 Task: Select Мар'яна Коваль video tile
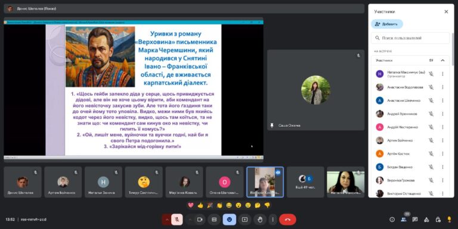(x=184, y=182)
